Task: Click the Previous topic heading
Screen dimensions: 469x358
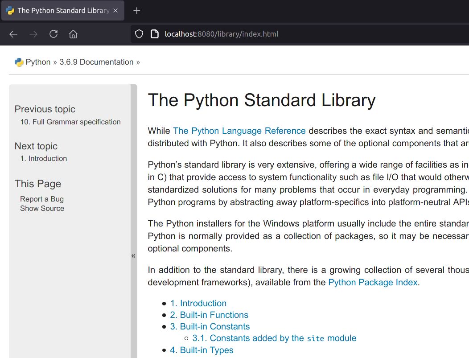Action: click(x=45, y=109)
